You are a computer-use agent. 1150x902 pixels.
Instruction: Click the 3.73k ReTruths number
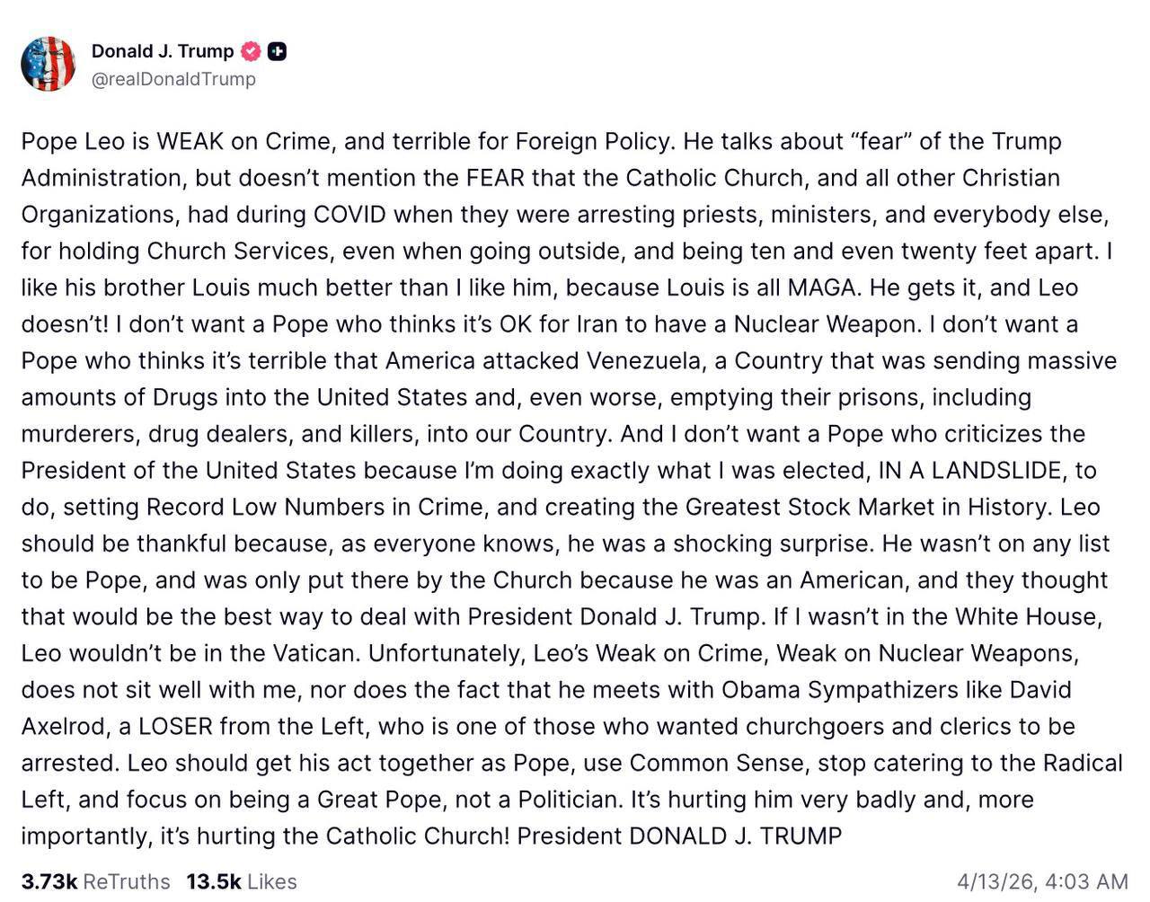(x=49, y=881)
